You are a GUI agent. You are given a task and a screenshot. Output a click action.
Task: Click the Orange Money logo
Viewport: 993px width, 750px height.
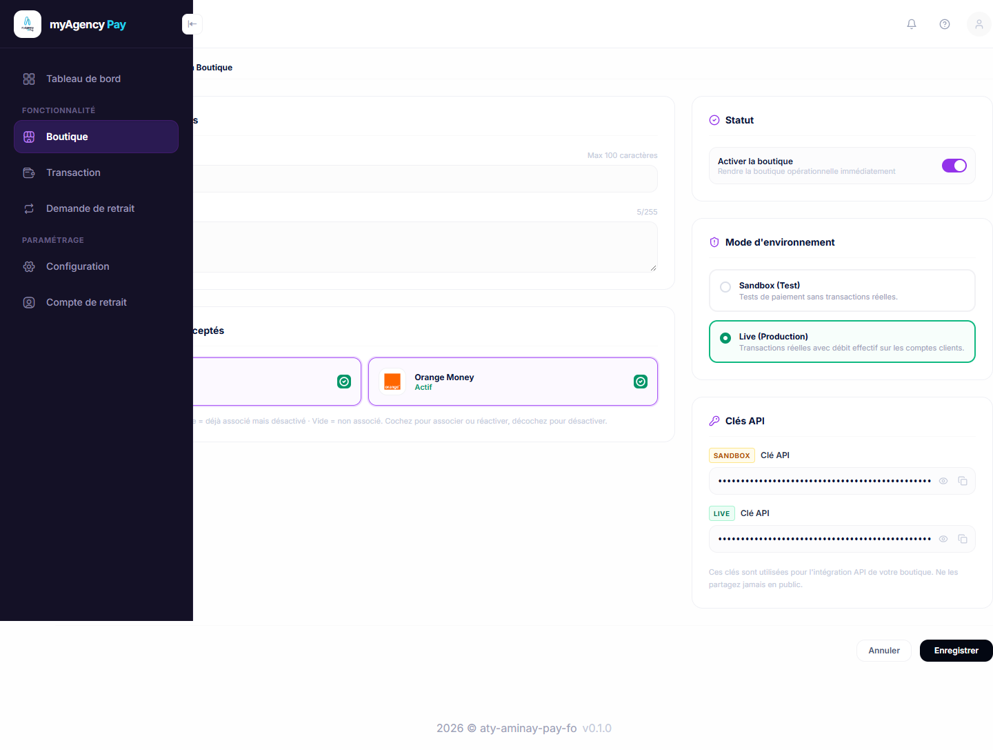click(x=392, y=382)
